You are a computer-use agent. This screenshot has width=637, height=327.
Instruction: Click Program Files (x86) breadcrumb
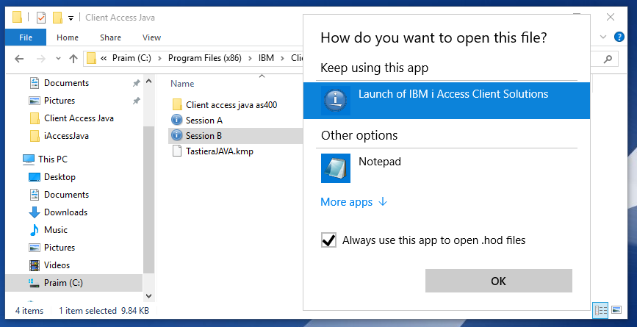point(205,58)
